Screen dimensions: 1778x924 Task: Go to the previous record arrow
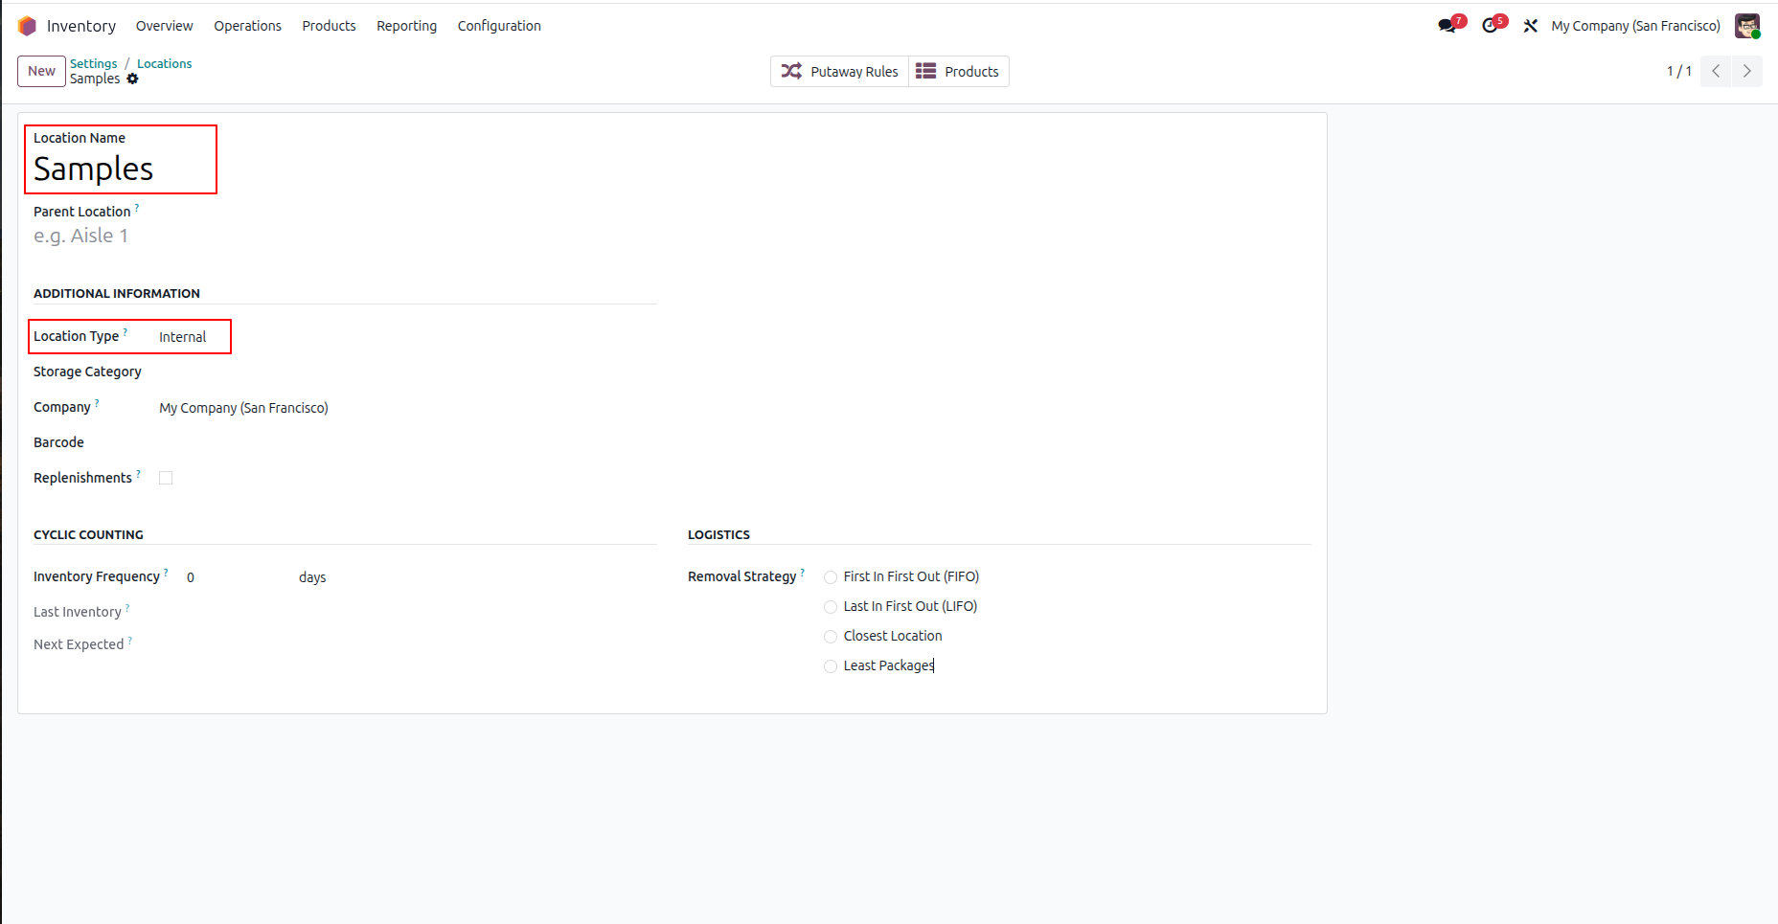click(1716, 71)
